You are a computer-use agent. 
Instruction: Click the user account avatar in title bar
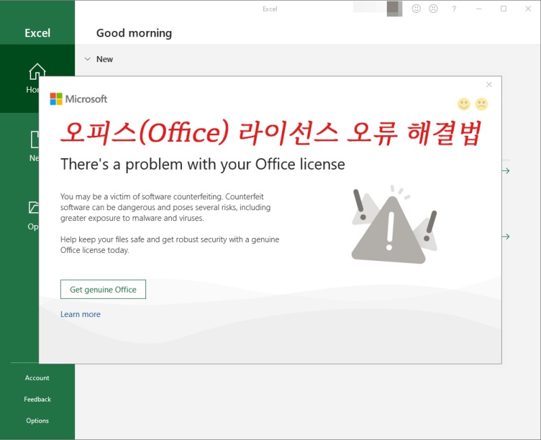(x=394, y=9)
